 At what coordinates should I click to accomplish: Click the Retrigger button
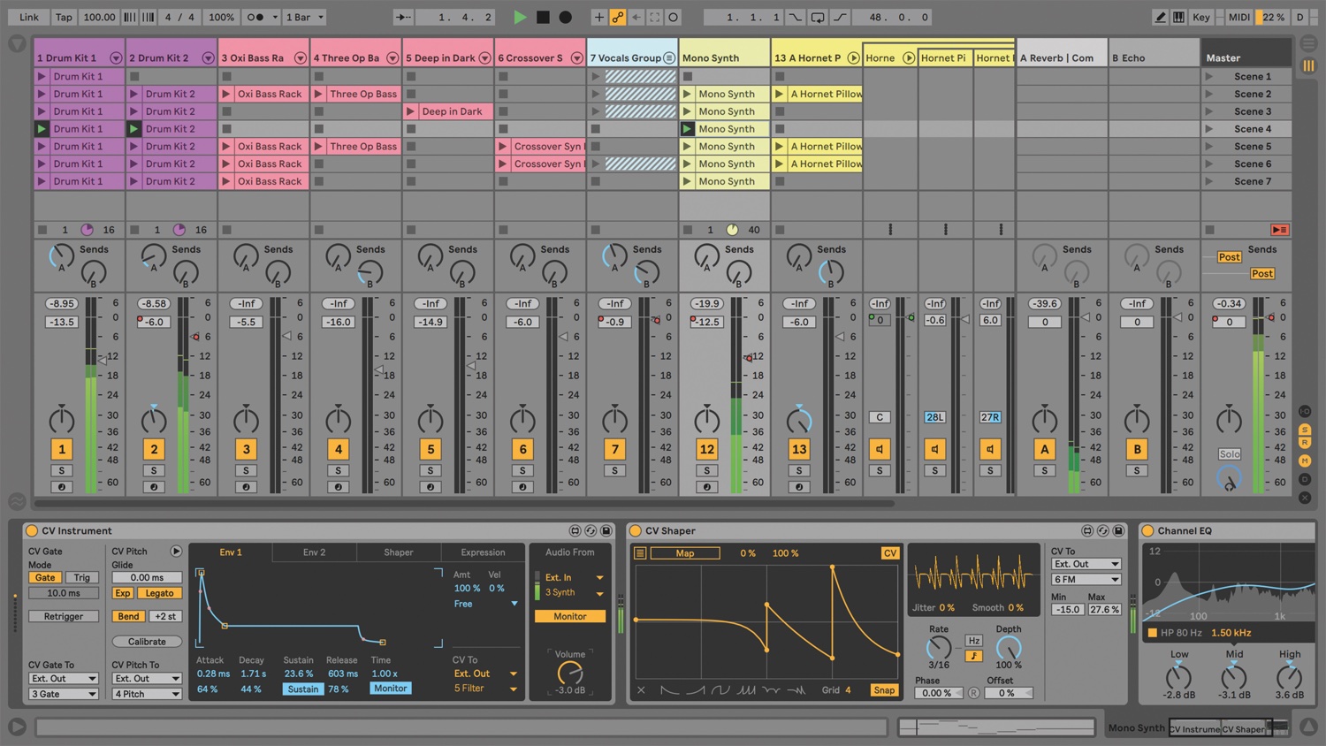coord(64,616)
